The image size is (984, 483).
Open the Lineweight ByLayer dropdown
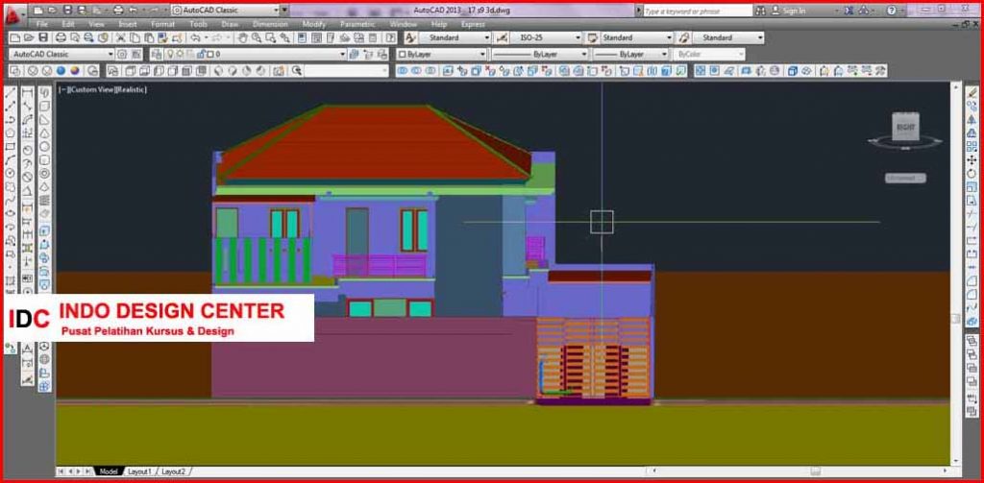pyautogui.click(x=664, y=55)
